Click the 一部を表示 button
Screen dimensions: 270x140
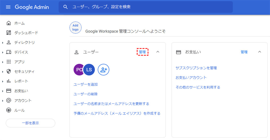(30, 123)
